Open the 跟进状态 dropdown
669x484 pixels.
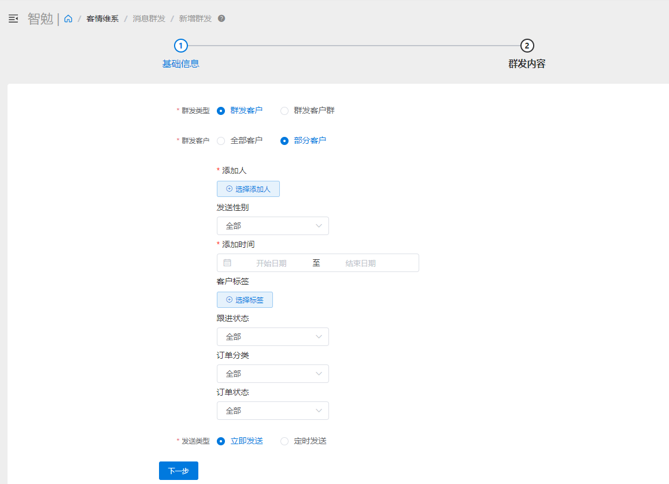tap(273, 337)
